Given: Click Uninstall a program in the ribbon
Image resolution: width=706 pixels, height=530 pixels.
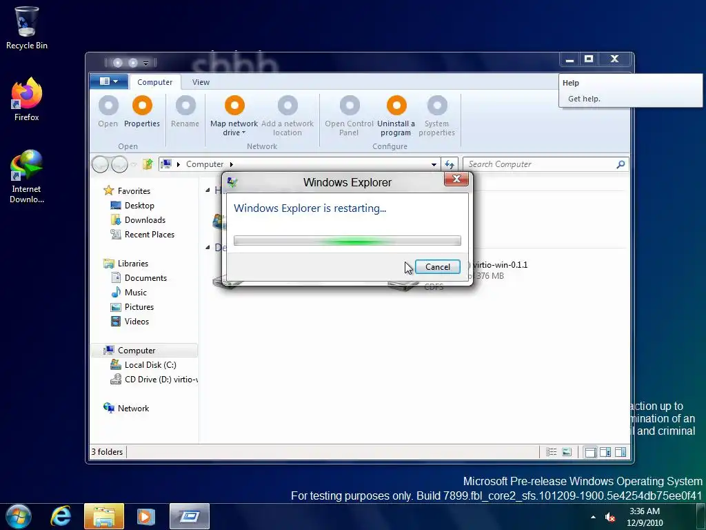Looking at the screenshot, I should (396, 115).
